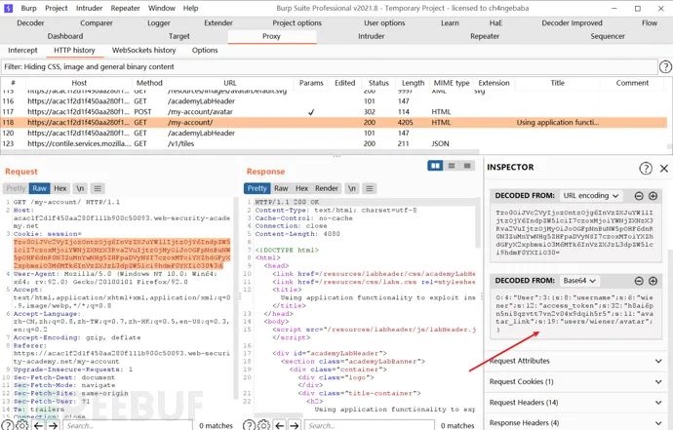Select side-by-side request/response layout icon

(x=435, y=166)
